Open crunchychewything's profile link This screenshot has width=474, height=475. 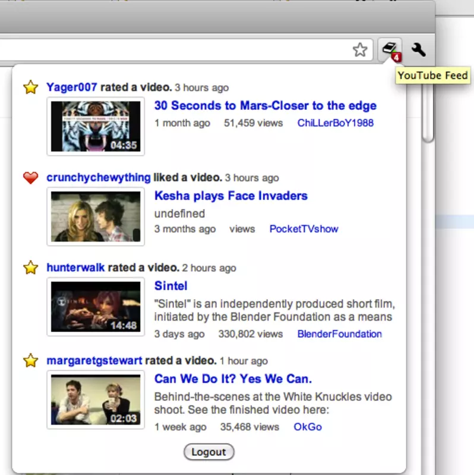99,178
